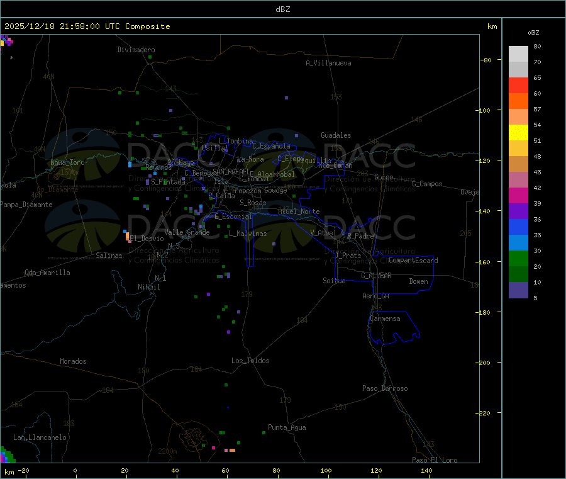The image size is (566, 479).
Task: Click the Divisadero place label
Action: click(136, 50)
